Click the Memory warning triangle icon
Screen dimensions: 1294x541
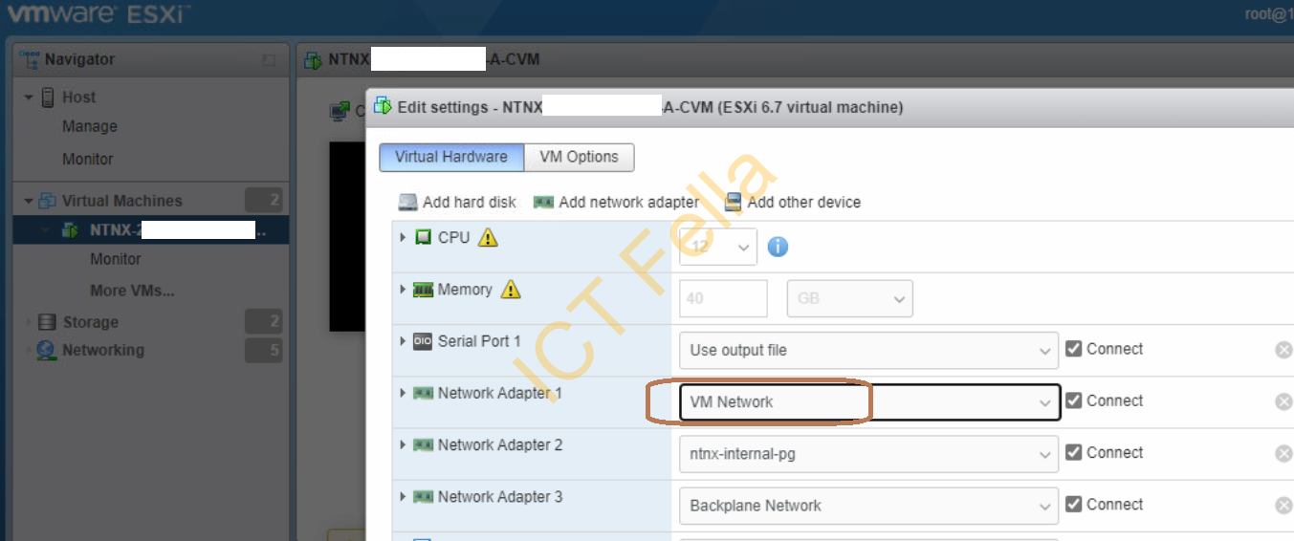(x=511, y=290)
